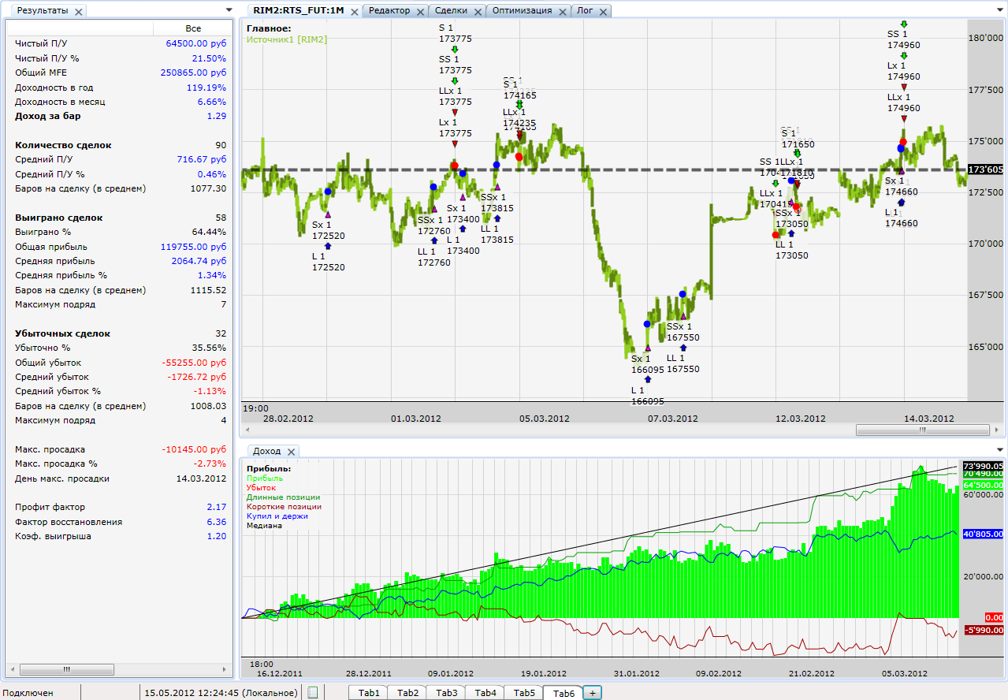Click the 15.05.2012 12:24:45 clock in status bar
The height and width of the screenshot is (700, 1008).
[x=221, y=693]
